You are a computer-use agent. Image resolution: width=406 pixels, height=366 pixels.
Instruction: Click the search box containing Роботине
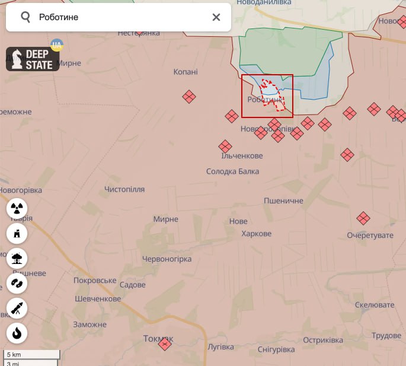point(119,17)
